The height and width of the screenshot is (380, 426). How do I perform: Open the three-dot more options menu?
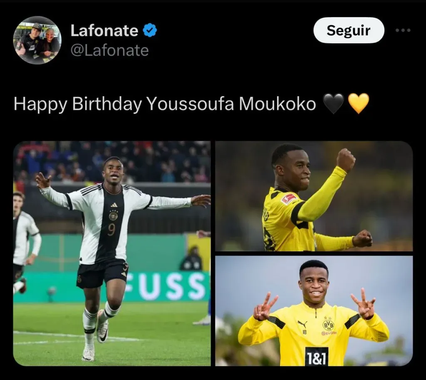point(403,30)
